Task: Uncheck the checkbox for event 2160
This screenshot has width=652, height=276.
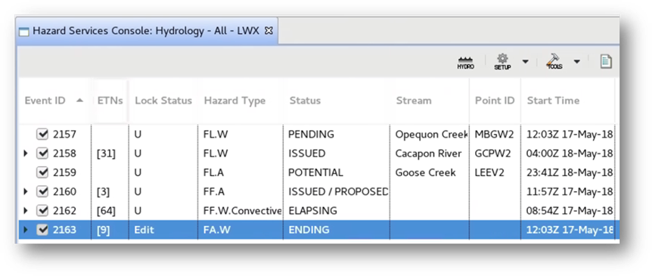Action: (42, 191)
